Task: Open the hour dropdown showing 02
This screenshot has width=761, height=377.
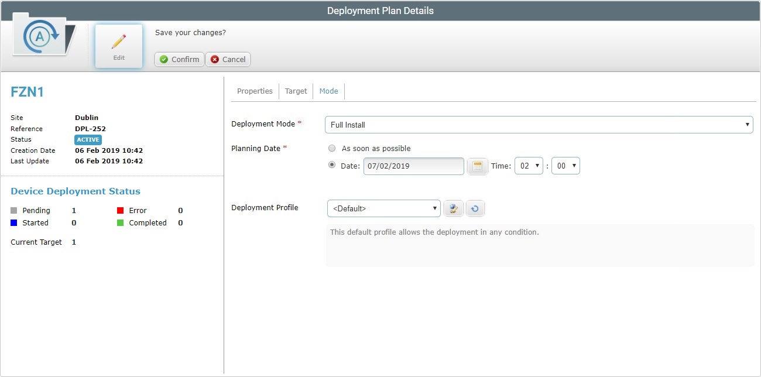Action: point(529,166)
